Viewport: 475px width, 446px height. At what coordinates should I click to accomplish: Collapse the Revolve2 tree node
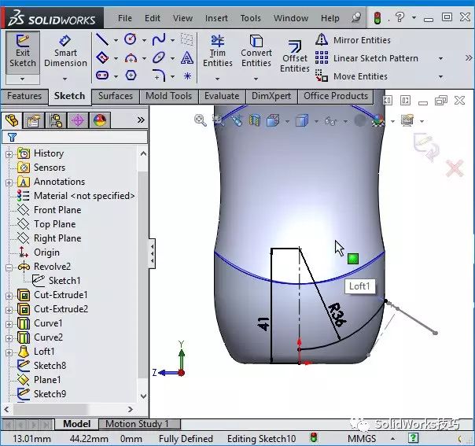click(9, 267)
